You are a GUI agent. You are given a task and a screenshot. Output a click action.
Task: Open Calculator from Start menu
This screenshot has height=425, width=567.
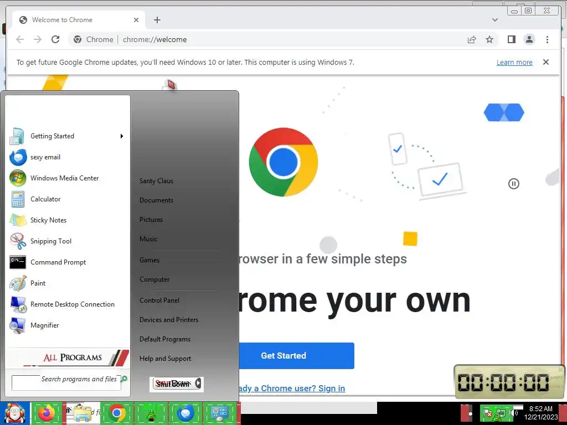coord(67,199)
